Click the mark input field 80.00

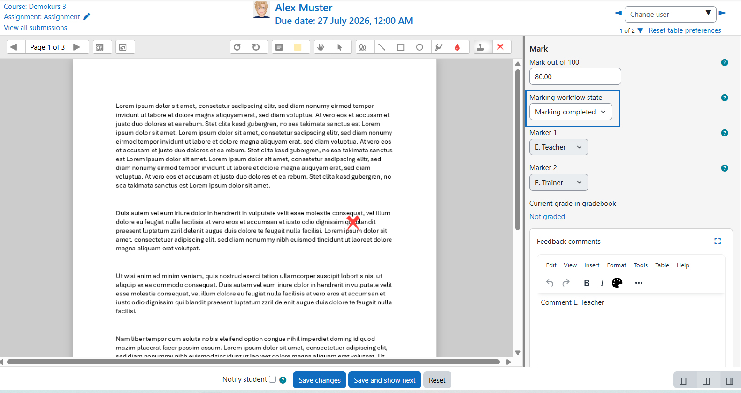tap(575, 76)
